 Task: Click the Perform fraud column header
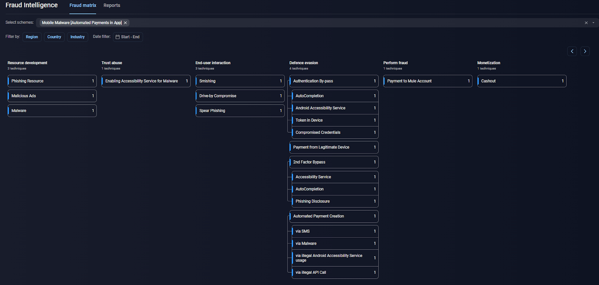[395, 63]
